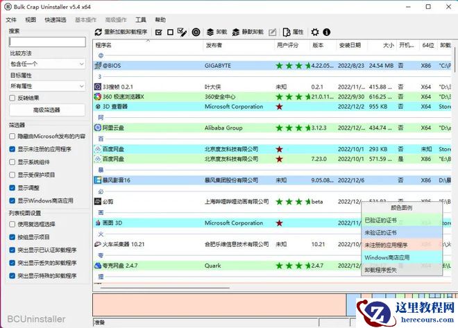Click the info about icon
This screenshot has height=328, width=458.
(x=327, y=32)
